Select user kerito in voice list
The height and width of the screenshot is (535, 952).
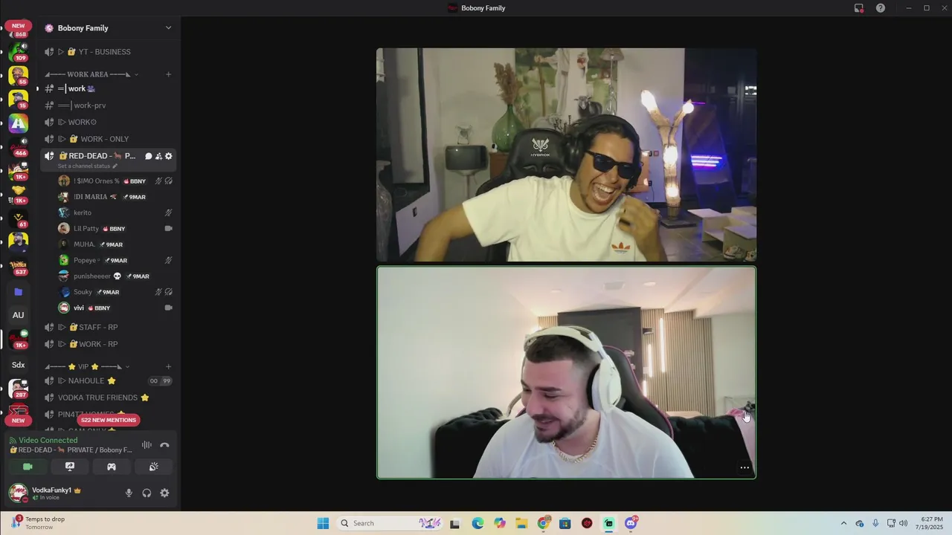pyautogui.click(x=115, y=213)
